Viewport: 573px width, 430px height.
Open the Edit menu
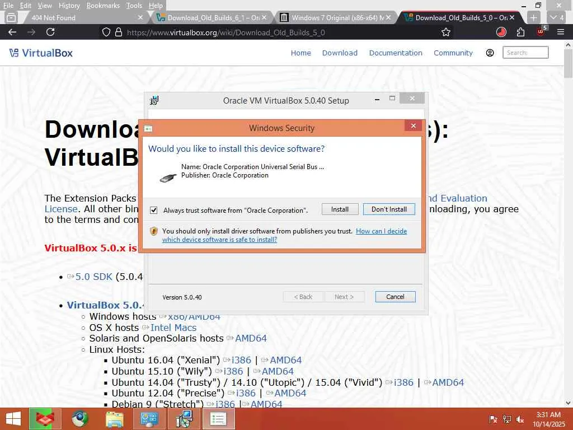[25, 6]
